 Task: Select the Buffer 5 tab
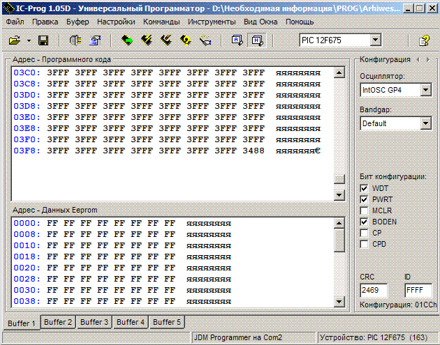tap(167, 322)
